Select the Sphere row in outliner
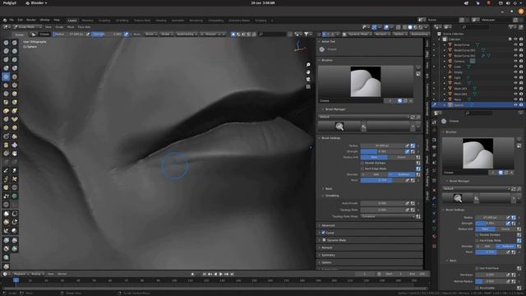 click(x=478, y=105)
